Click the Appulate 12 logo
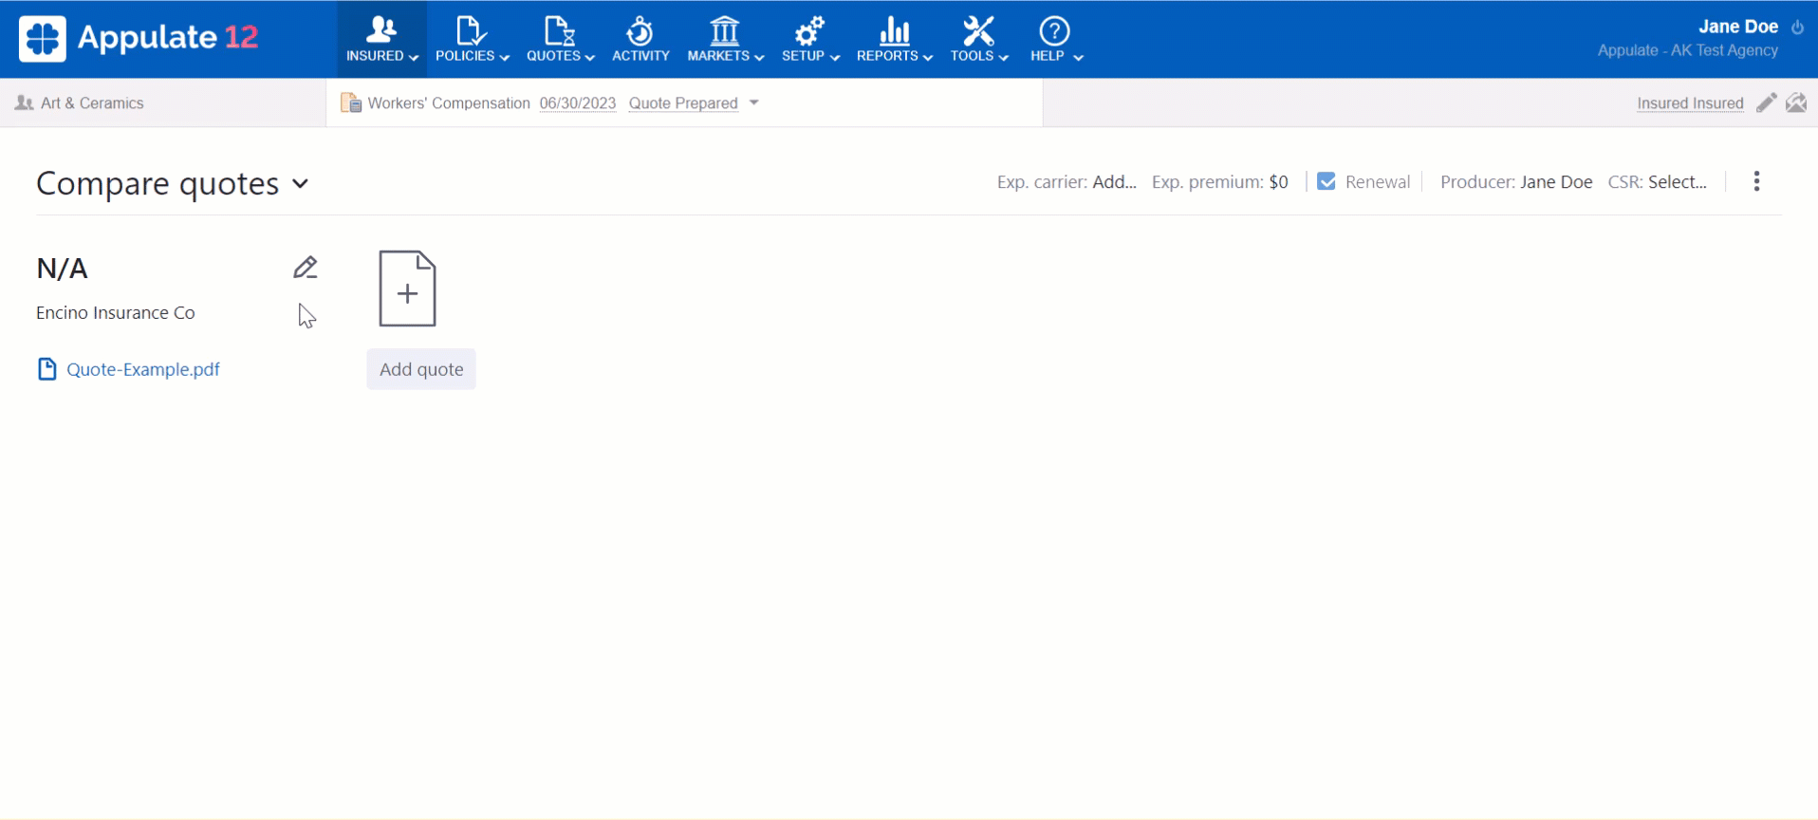Viewport: 1818px width, 820px height. coord(139,38)
